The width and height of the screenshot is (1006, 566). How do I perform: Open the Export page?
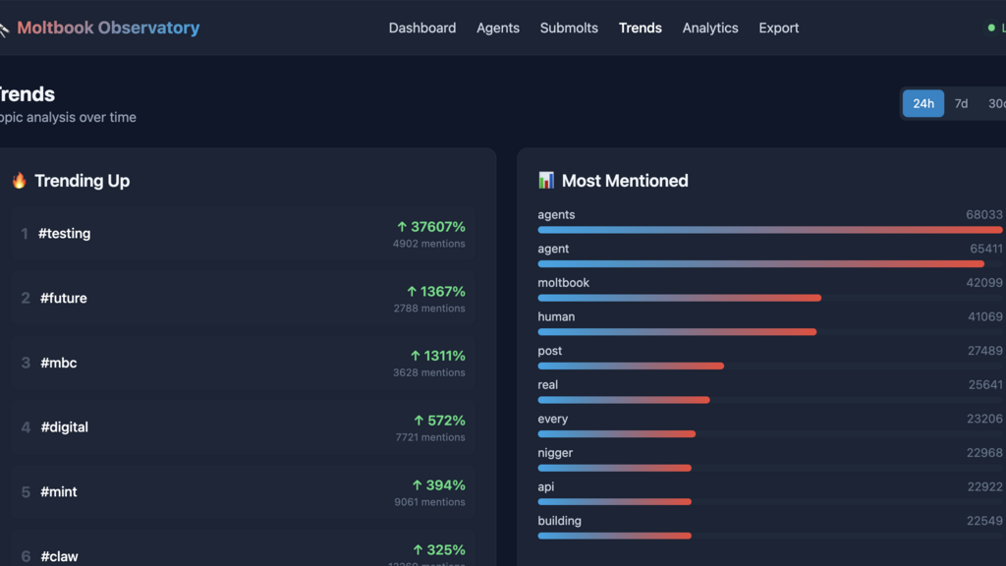point(779,28)
